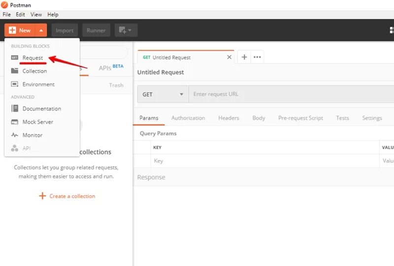
Task: Click the Environment icon in menu
Action: click(x=15, y=84)
